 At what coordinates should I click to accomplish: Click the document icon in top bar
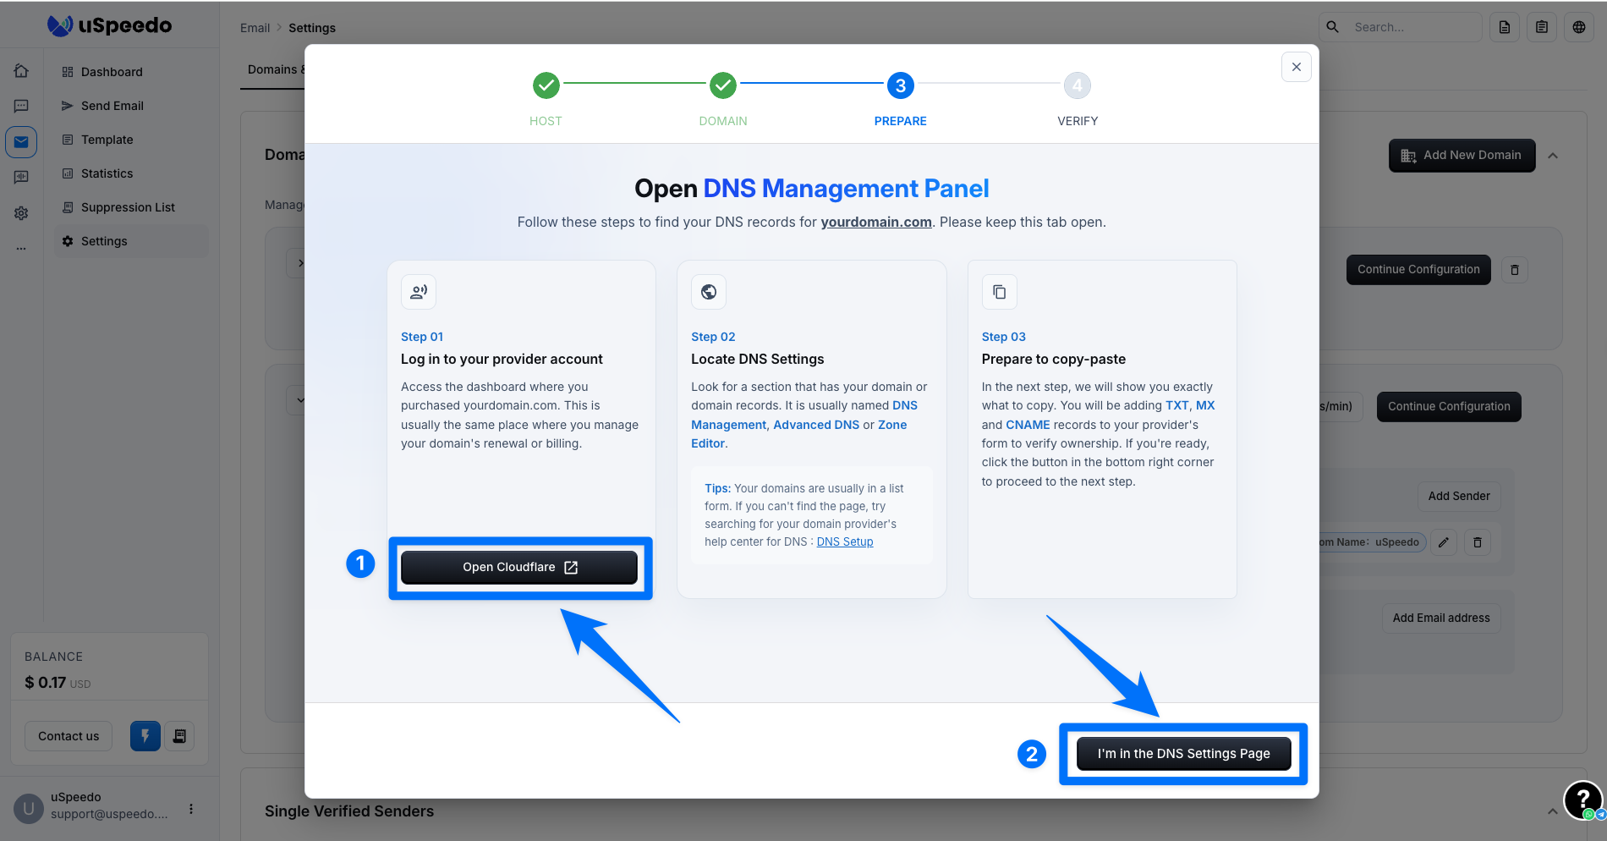[x=1505, y=27]
